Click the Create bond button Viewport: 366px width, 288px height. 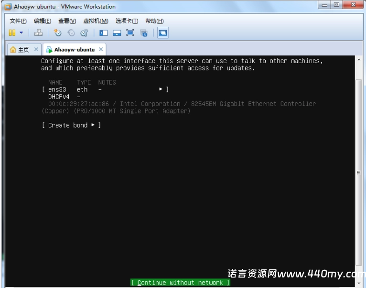click(x=71, y=125)
